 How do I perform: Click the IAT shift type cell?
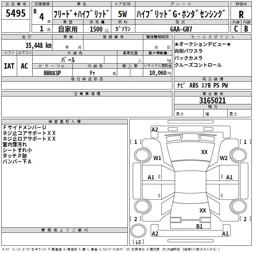9,66
